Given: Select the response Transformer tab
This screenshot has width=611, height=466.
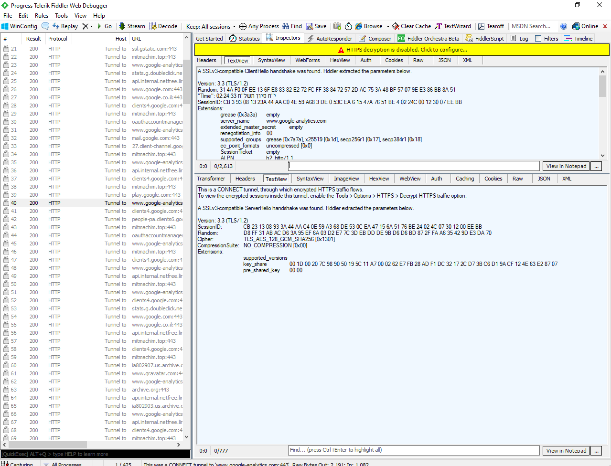Looking at the screenshot, I should [x=211, y=179].
